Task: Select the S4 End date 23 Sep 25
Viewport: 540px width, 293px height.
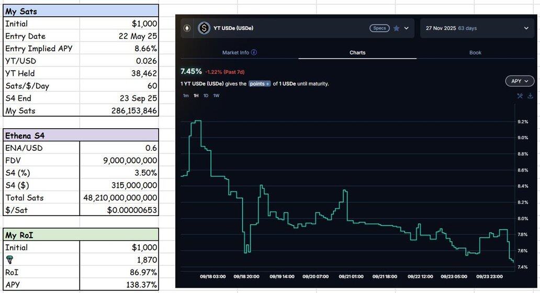Action: point(119,98)
